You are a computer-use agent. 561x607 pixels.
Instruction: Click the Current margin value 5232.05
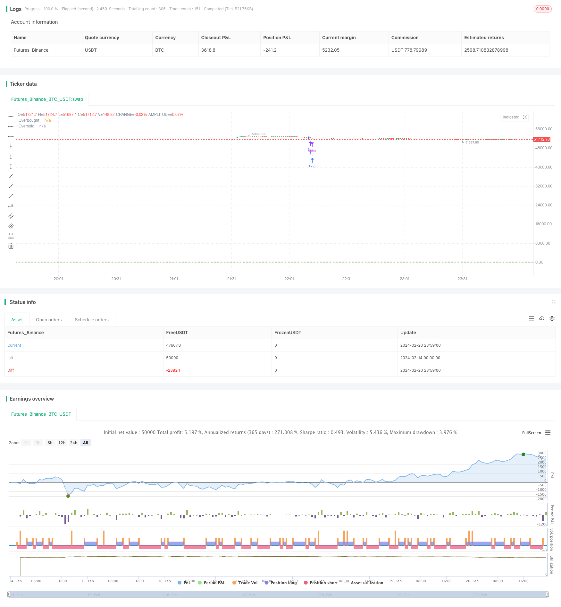click(x=331, y=50)
